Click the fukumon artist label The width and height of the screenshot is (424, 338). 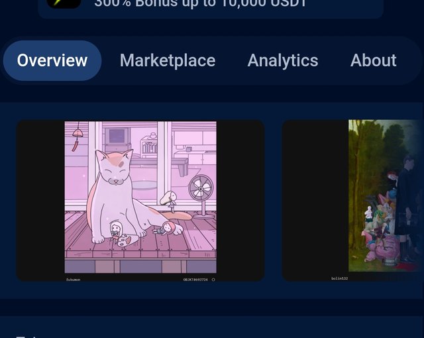73,280
